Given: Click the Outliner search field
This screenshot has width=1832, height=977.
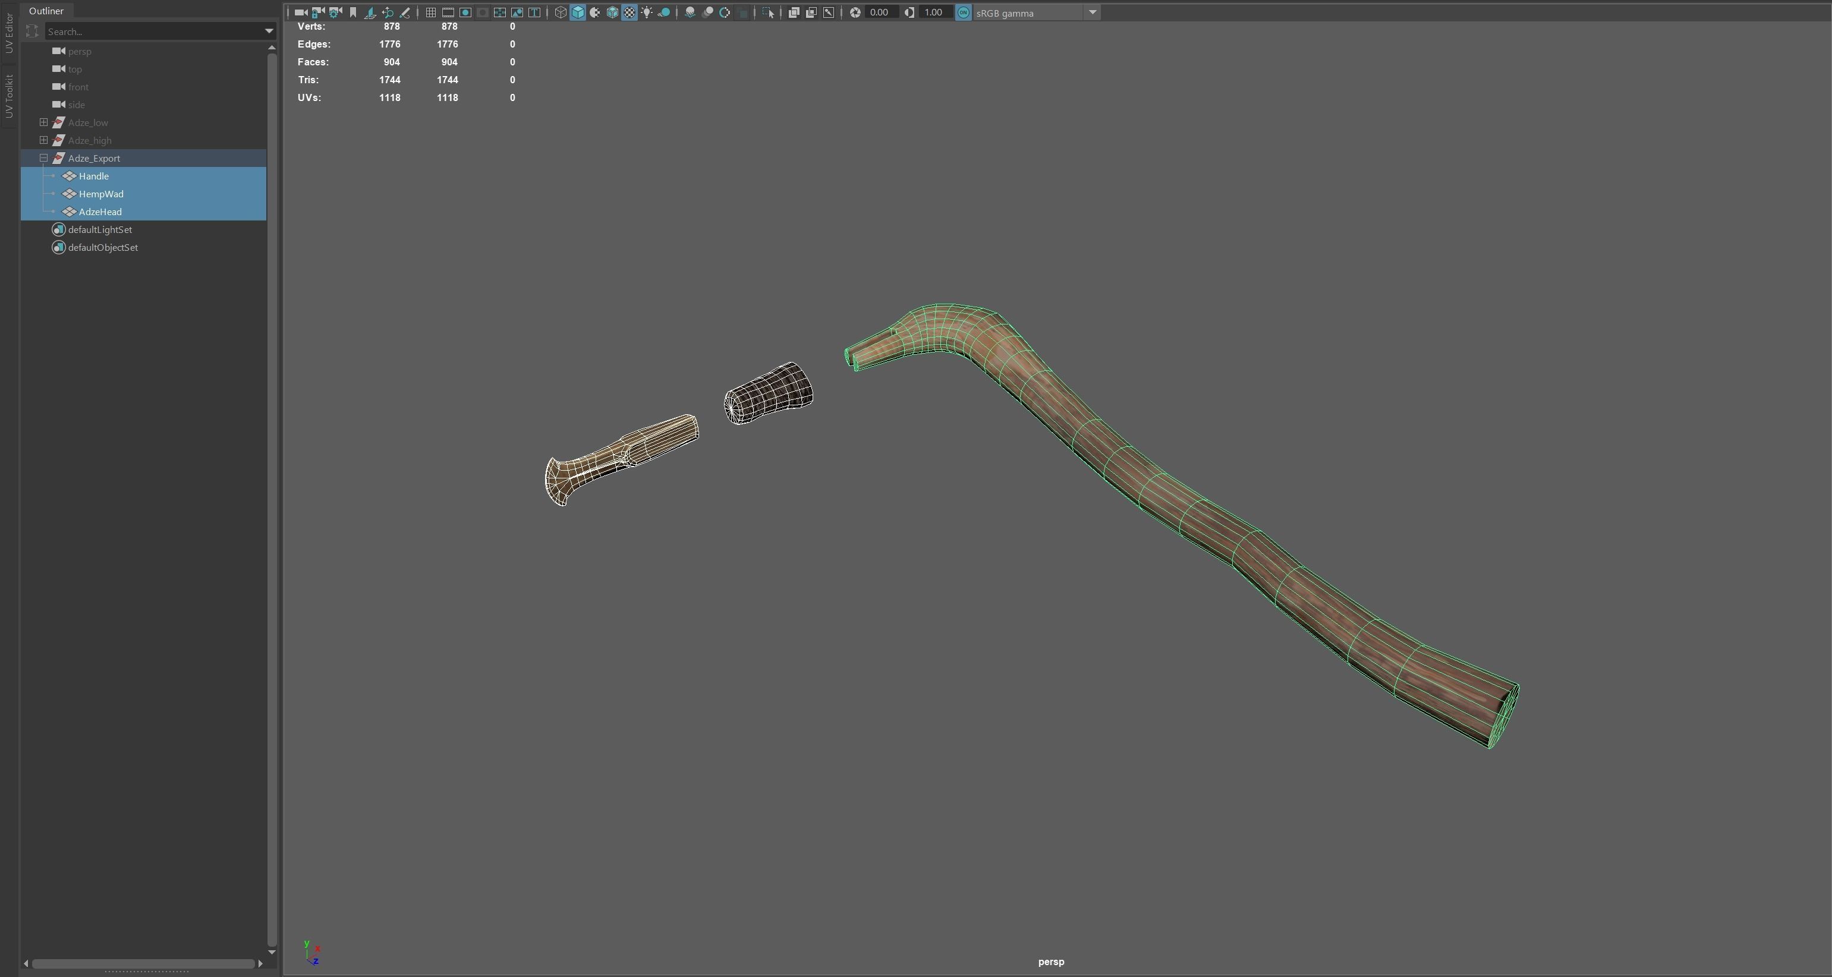Looking at the screenshot, I should point(153,31).
